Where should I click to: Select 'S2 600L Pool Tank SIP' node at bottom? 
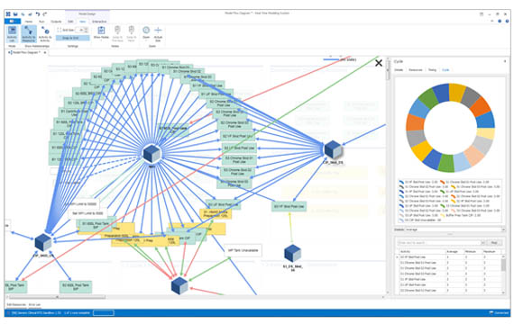(x=76, y=287)
